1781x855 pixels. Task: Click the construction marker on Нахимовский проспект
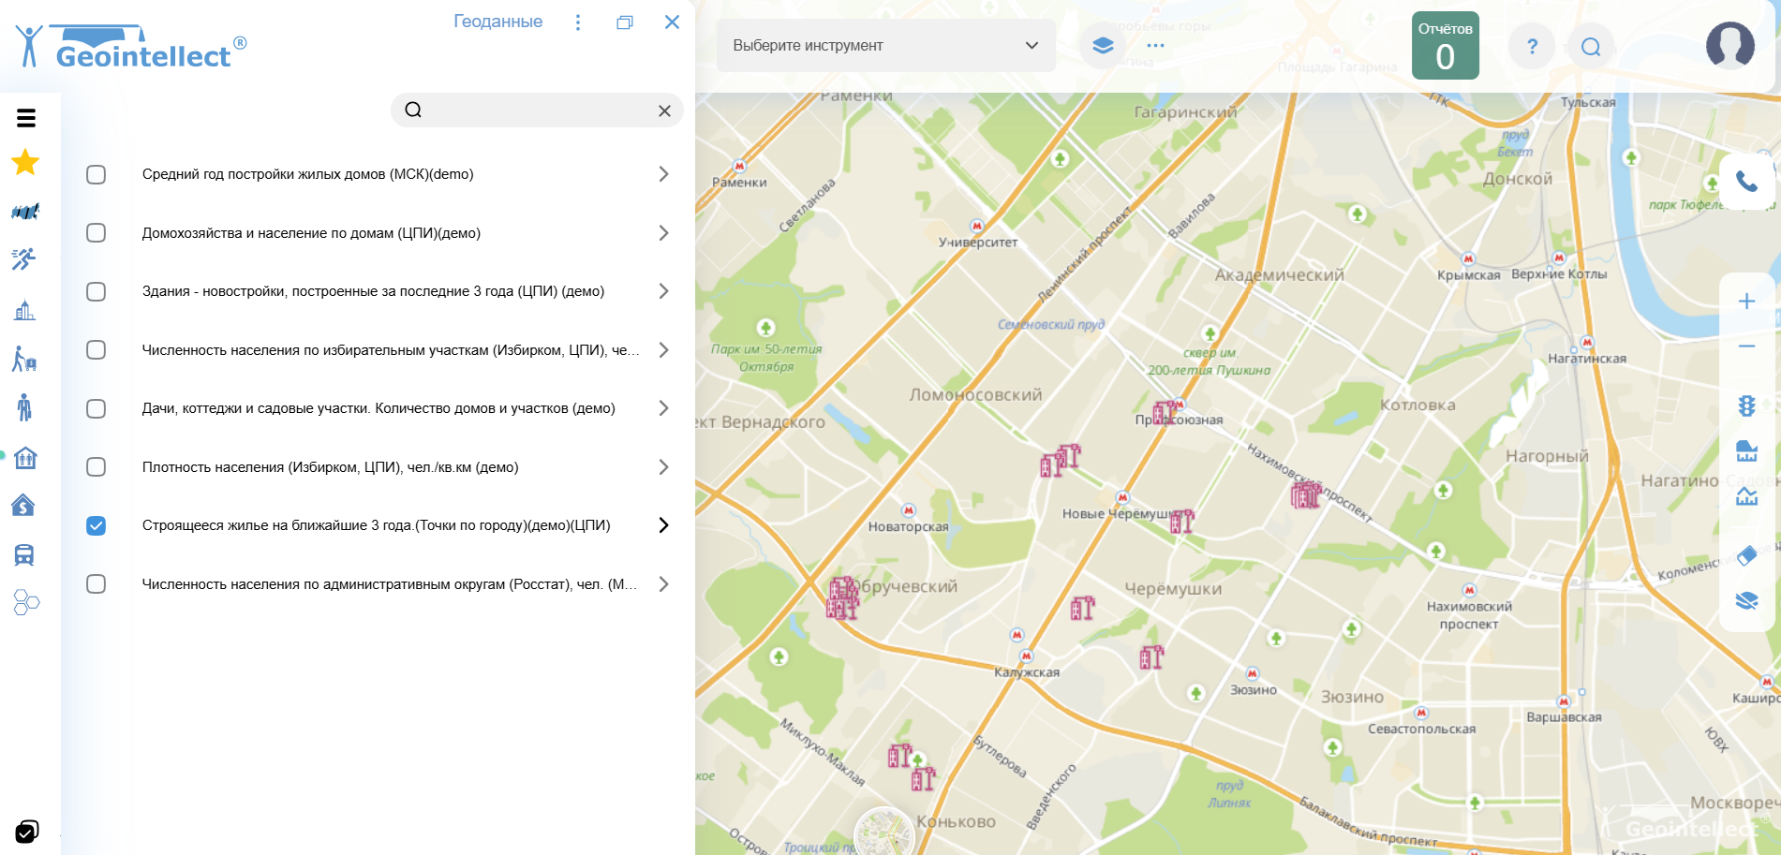1305,494
